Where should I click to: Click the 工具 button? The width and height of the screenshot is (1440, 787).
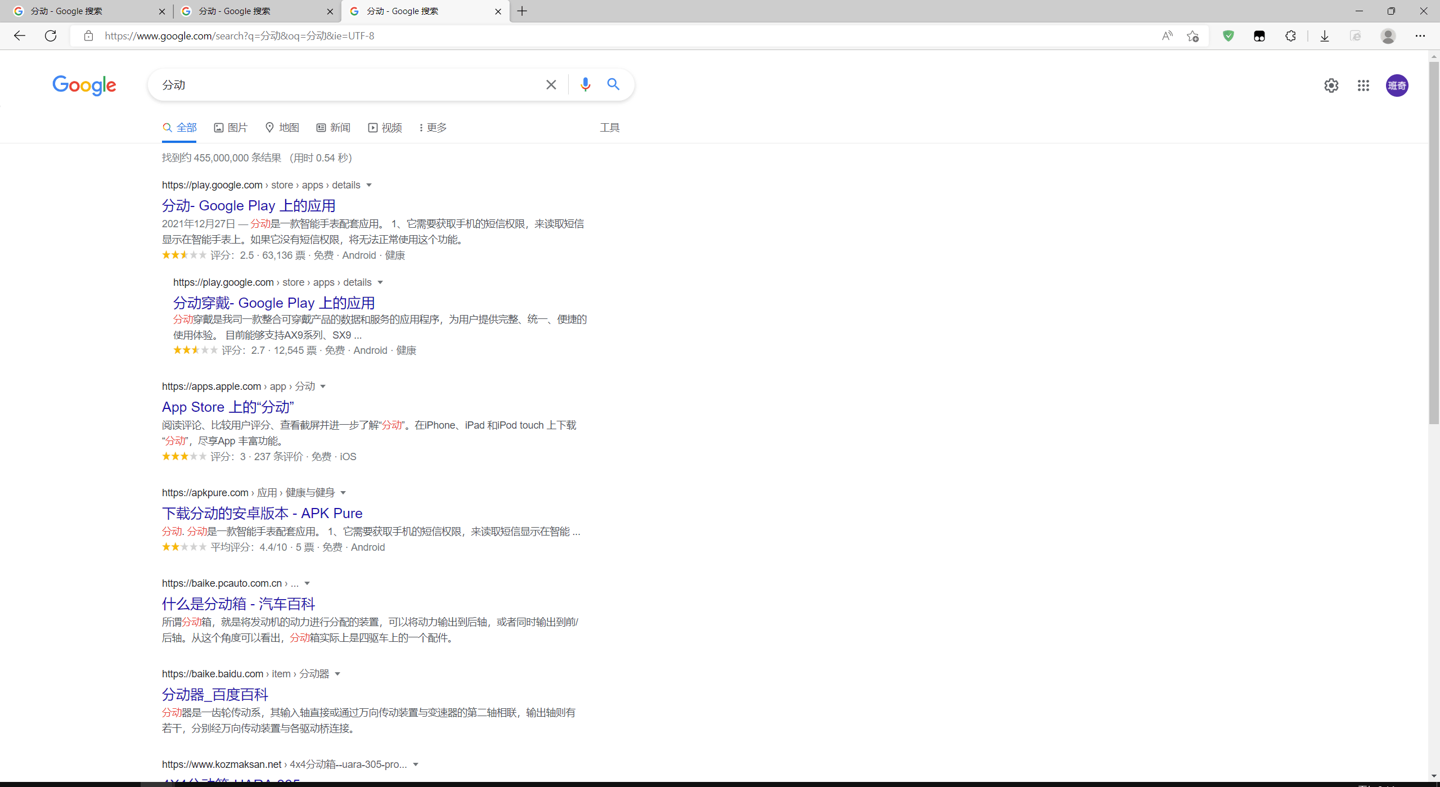[x=609, y=128]
